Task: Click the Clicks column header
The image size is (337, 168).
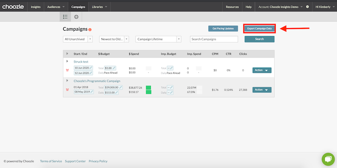Action: [x=243, y=54]
